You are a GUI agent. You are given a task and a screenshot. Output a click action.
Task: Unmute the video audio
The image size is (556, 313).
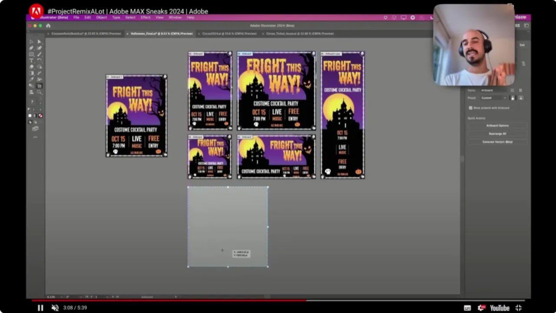click(x=55, y=308)
